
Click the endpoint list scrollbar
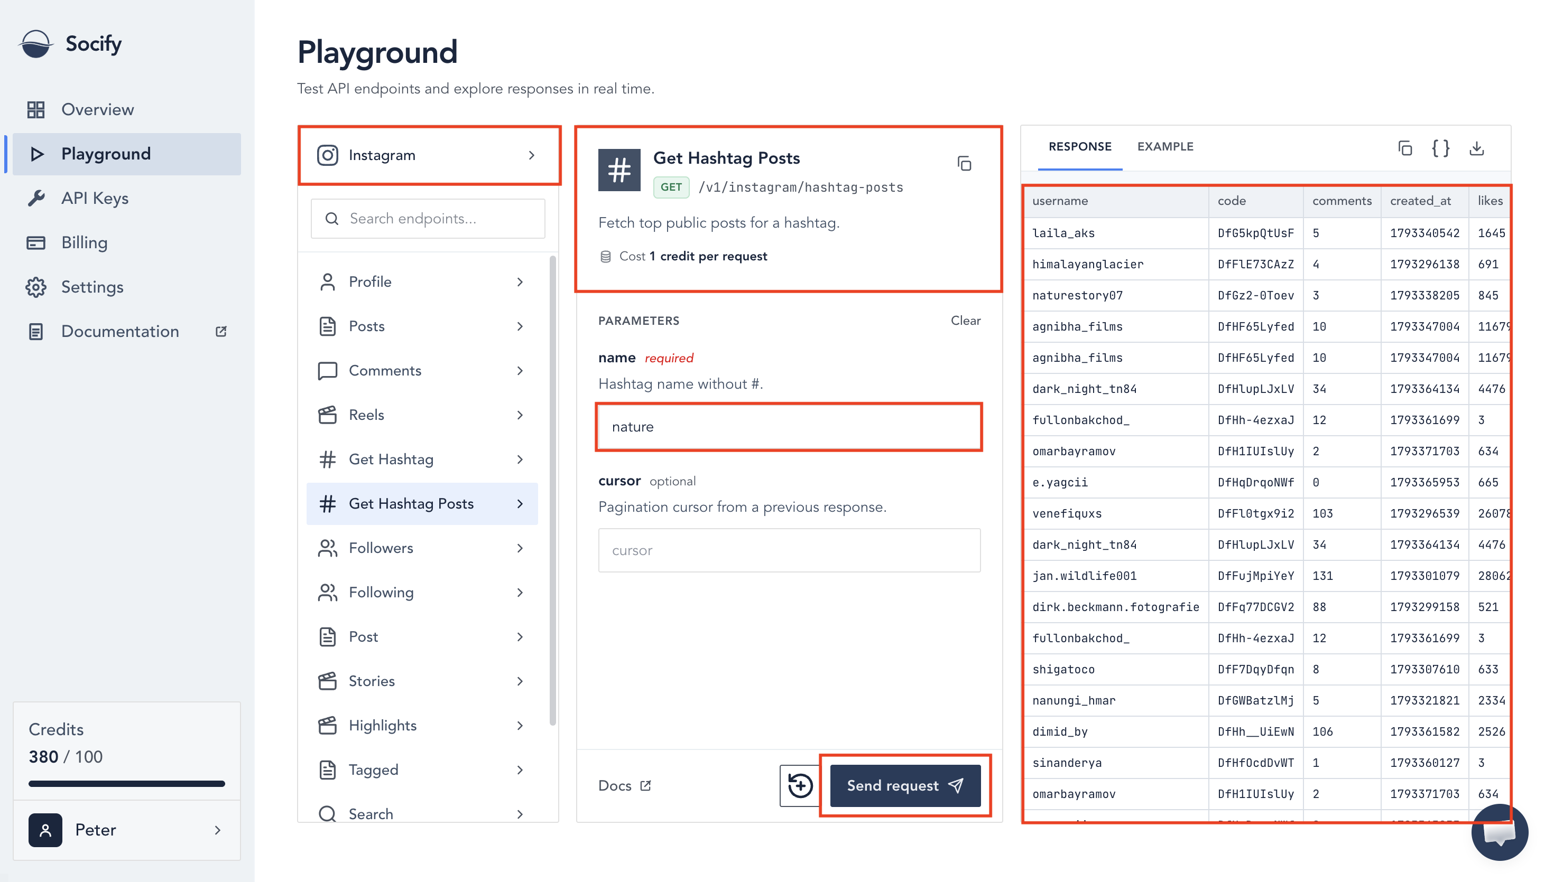pyautogui.click(x=553, y=491)
